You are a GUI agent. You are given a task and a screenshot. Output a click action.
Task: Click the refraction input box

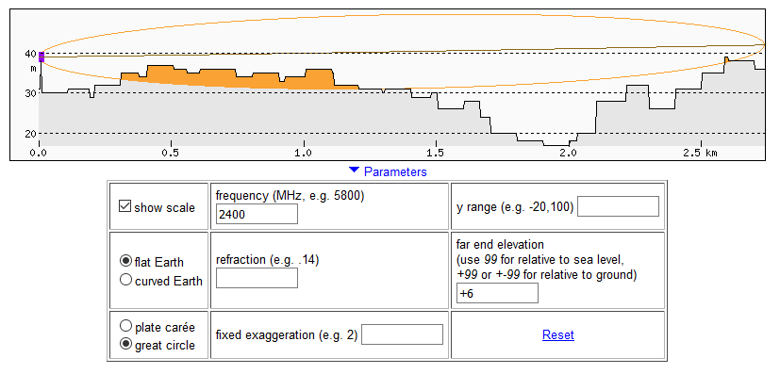pos(257,278)
